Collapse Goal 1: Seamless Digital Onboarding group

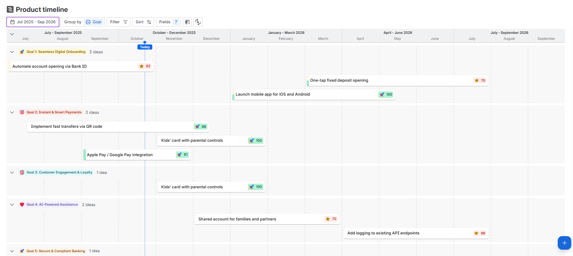[12, 52]
